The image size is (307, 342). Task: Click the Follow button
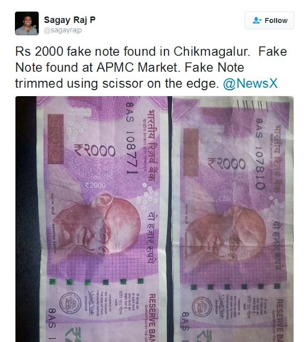(269, 20)
